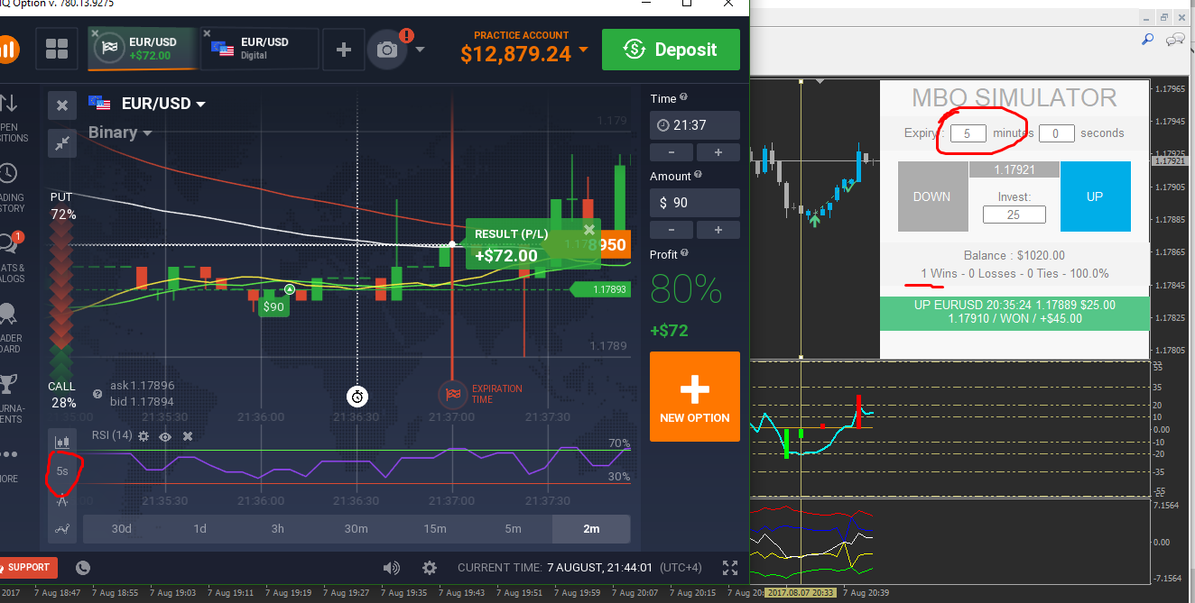Click the $90 trade marker on chart
Screen dimensions: 1195x603
[273, 307]
